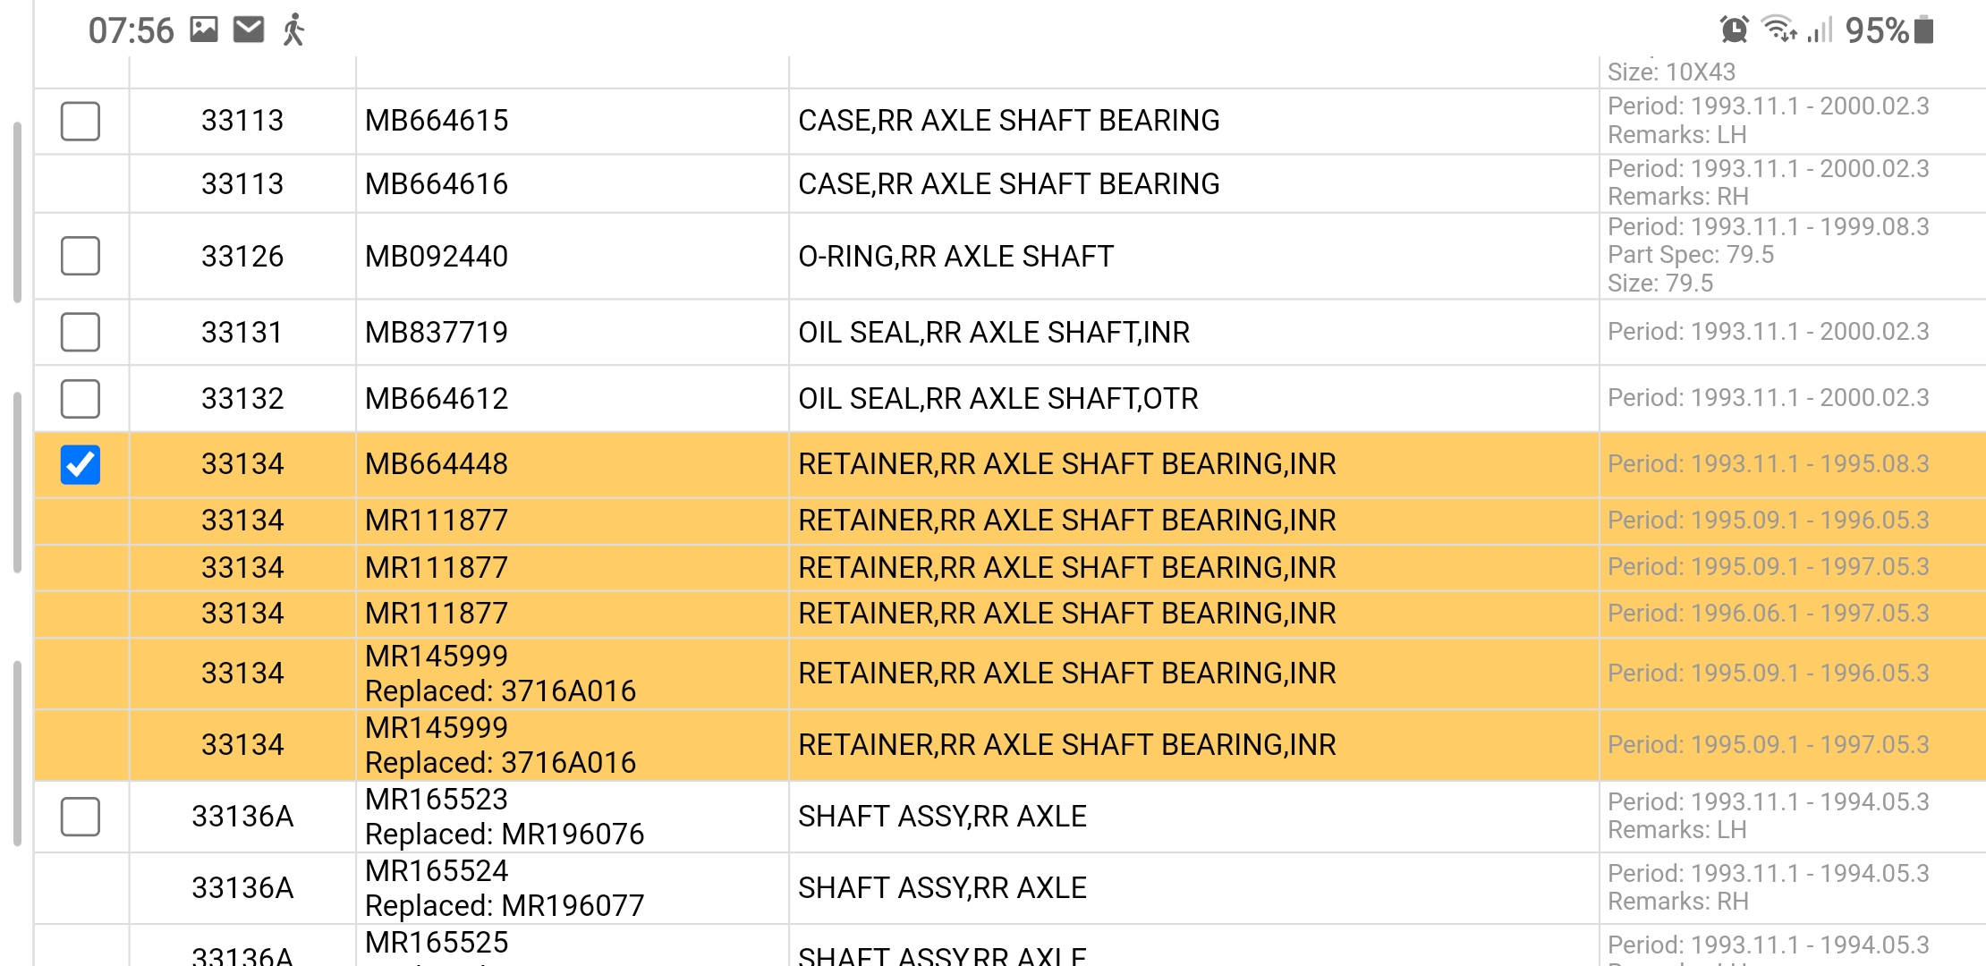The width and height of the screenshot is (1986, 966).
Task: Tap the gallery image notification icon
Action: pyautogui.click(x=204, y=30)
